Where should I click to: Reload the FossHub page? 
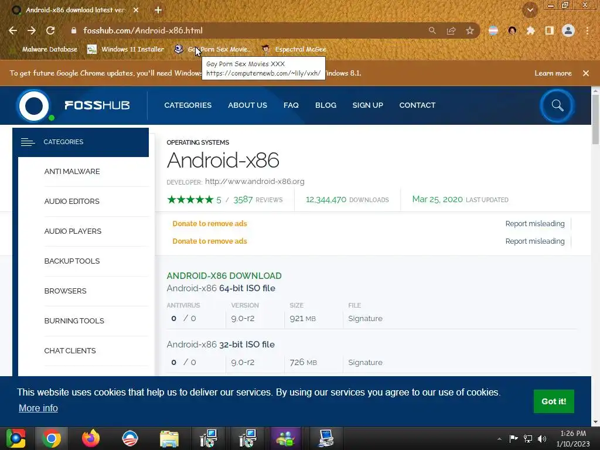pos(50,30)
